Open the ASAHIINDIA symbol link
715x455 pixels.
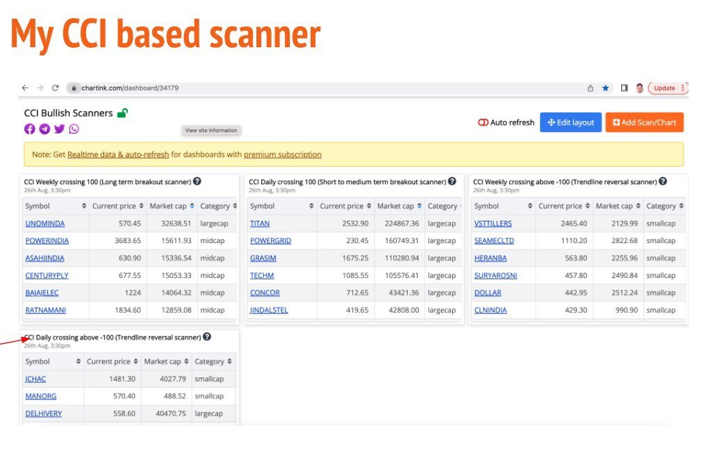point(44,258)
